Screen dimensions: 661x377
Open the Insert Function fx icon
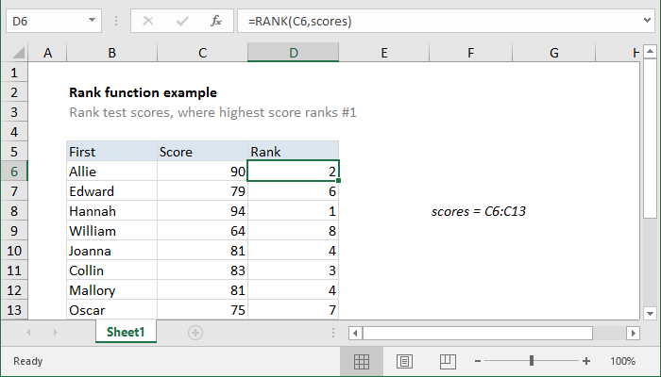pos(216,21)
